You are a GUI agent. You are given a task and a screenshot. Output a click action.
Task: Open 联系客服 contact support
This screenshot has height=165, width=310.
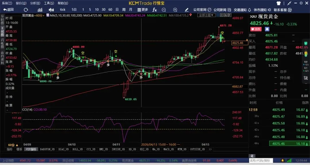(283, 10)
